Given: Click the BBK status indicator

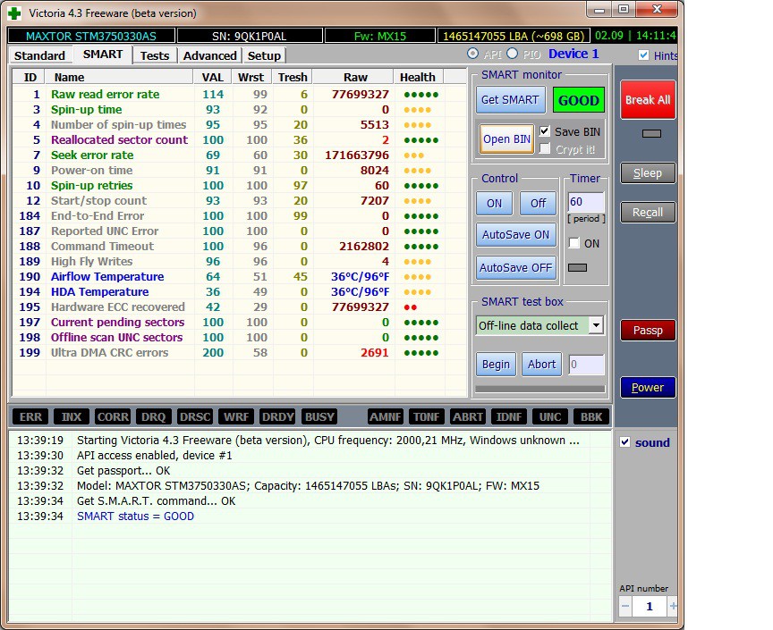Looking at the screenshot, I should pyautogui.click(x=591, y=416).
